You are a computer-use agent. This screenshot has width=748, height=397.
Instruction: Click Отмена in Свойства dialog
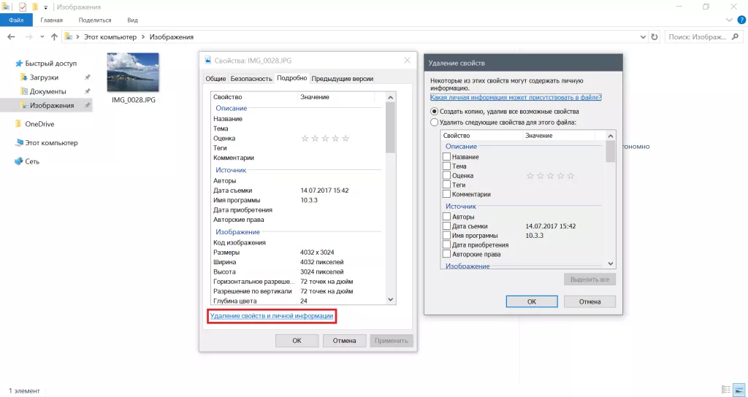(345, 341)
